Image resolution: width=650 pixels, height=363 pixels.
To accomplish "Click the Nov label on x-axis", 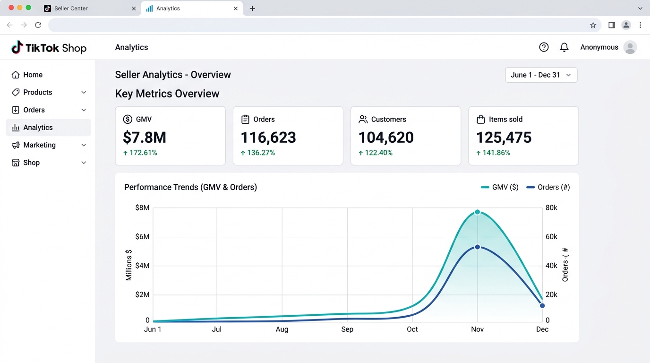I will [x=477, y=329].
